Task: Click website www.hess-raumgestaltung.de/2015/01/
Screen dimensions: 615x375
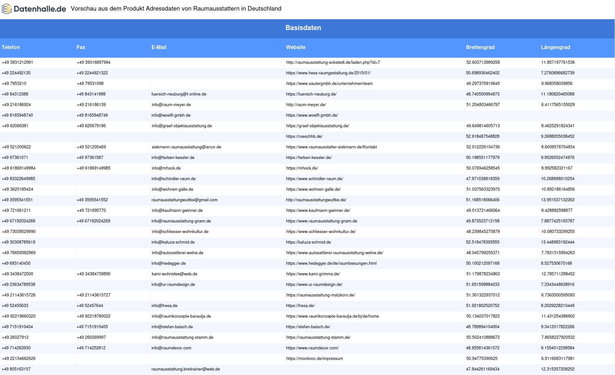Action: [x=328, y=73]
